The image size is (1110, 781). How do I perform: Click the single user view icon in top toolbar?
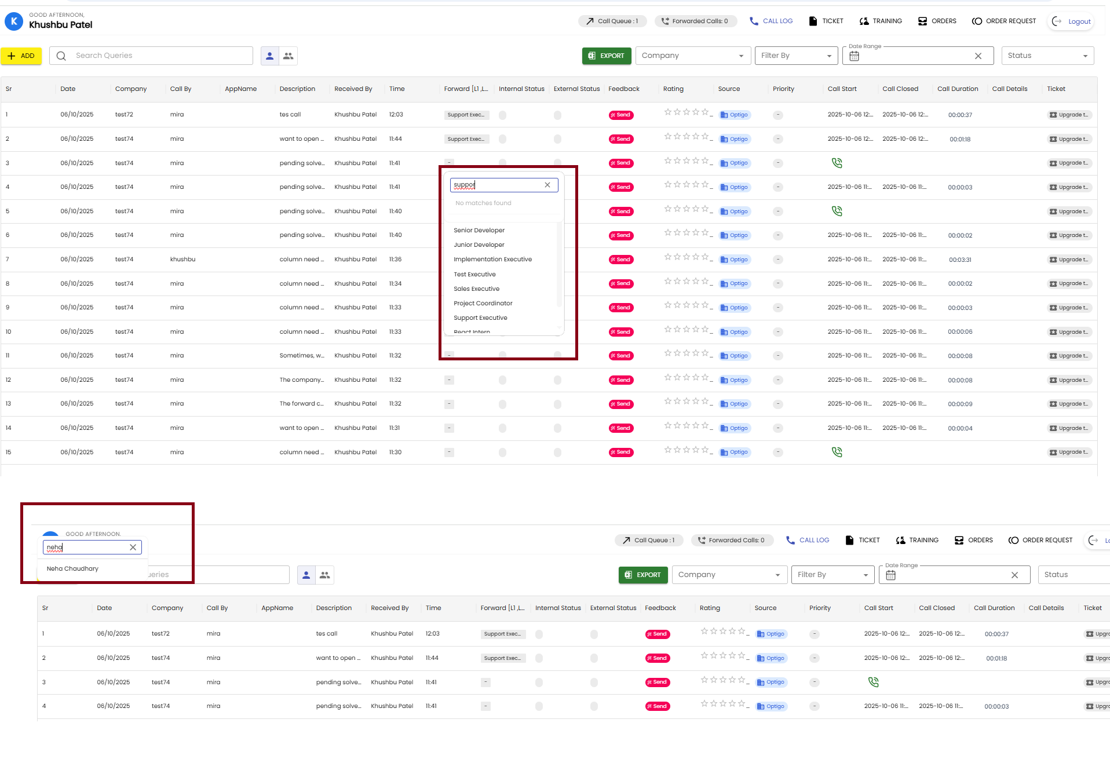click(269, 56)
